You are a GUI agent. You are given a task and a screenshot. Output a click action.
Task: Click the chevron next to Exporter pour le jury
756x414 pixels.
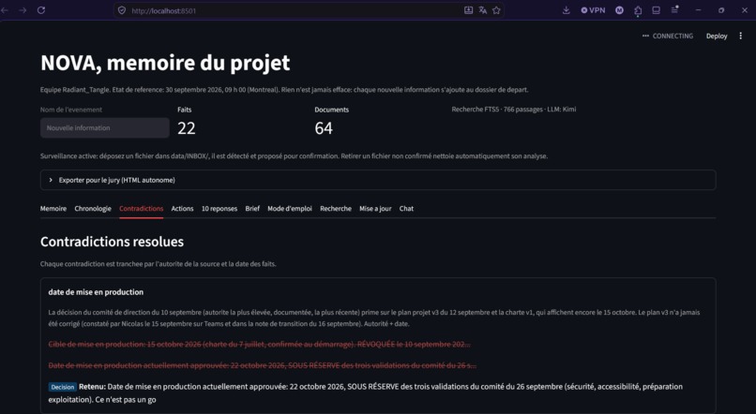[x=51, y=180]
